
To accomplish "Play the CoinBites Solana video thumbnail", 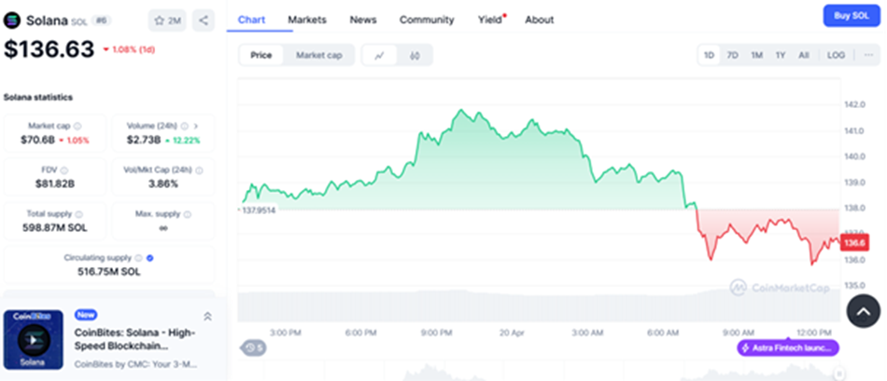I will [x=34, y=339].
